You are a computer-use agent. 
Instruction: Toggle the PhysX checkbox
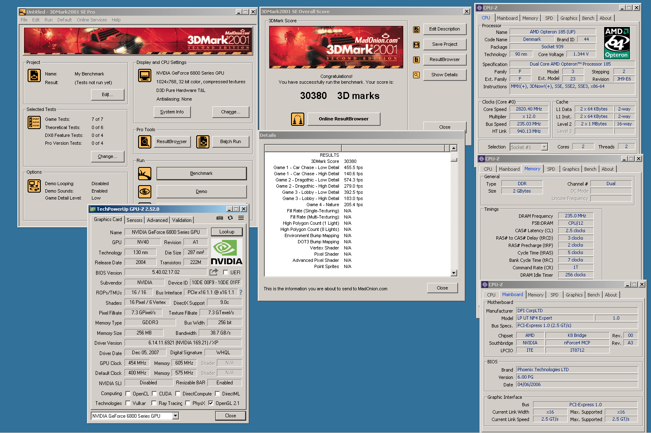188,403
